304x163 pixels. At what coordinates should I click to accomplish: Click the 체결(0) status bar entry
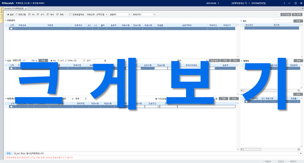pos(267,162)
